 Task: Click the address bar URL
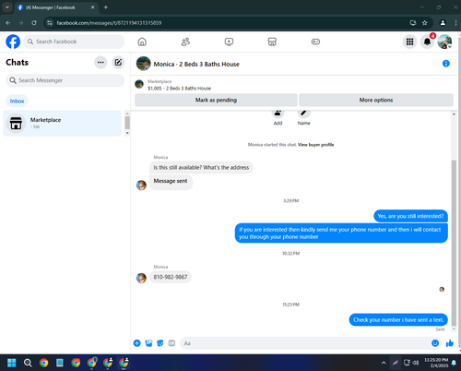109,23
